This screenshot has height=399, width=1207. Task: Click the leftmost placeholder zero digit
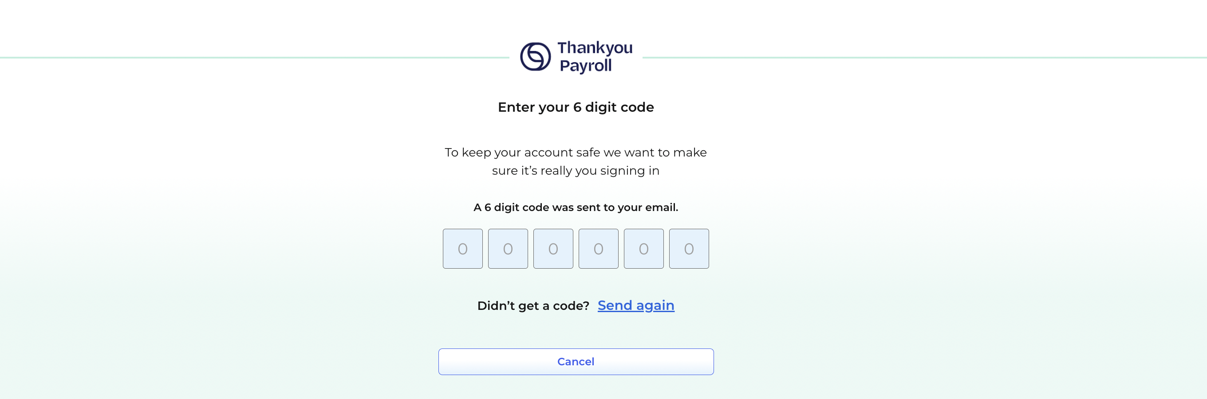462,249
